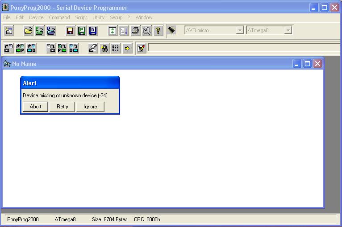Click the Serial Number config icon with digit grid
Screen dimensions: 342x227
[x=116, y=48]
